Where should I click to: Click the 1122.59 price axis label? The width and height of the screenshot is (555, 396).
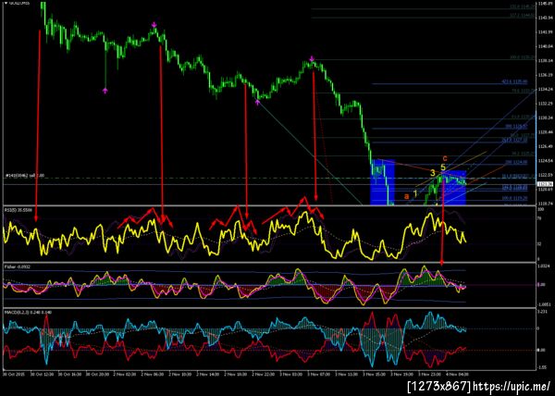pos(546,175)
